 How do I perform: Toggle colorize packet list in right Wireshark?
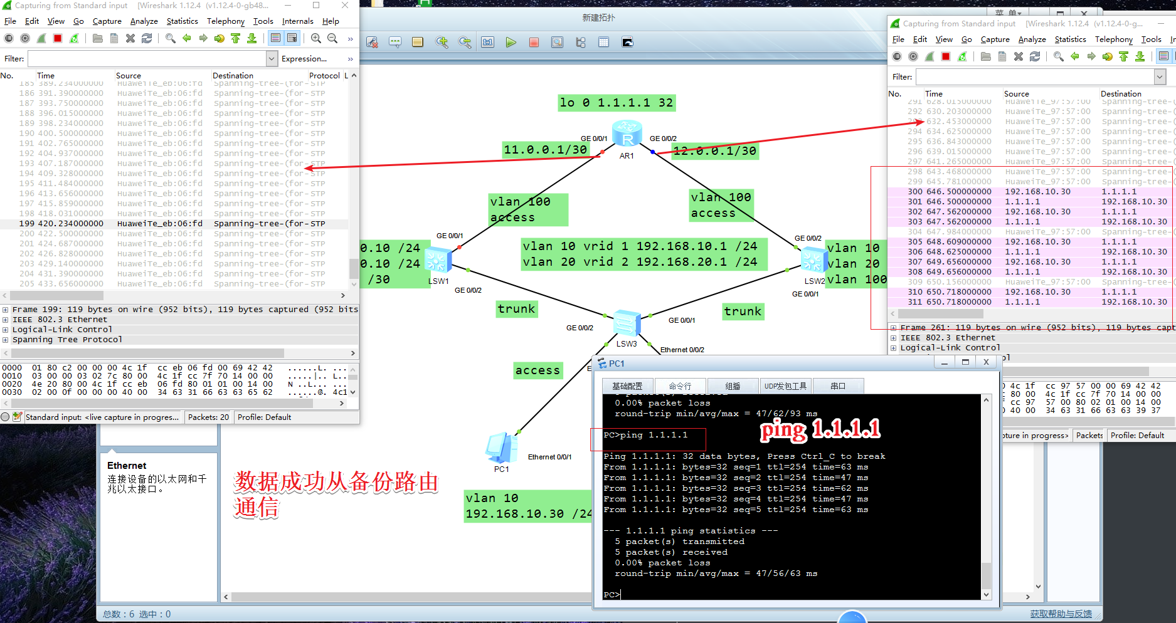tap(1163, 56)
